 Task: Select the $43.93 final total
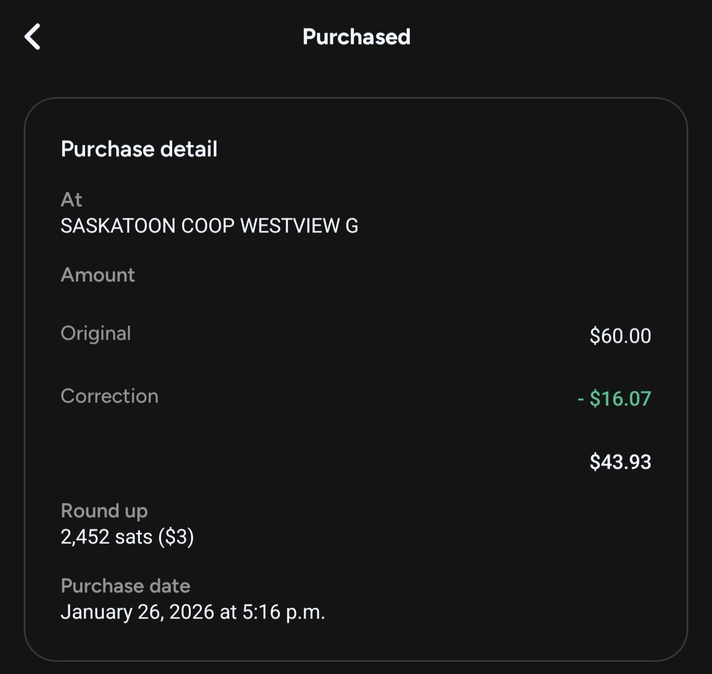tap(620, 462)
